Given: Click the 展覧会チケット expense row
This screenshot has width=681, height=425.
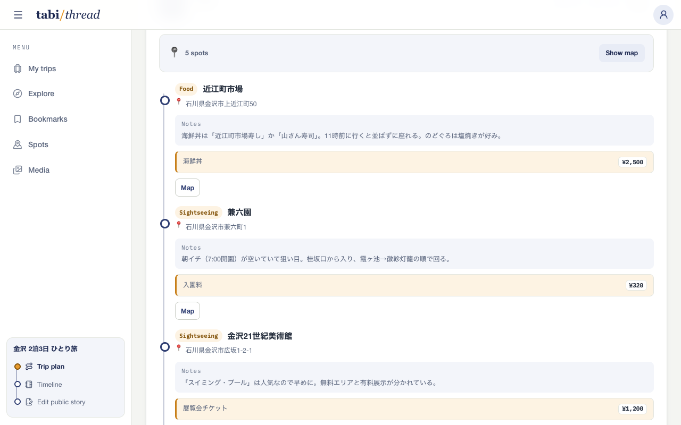Looking at the screenshot, I should pos(414,409).
